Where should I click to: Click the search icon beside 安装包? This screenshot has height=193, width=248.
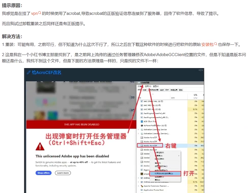pos(216,44)
